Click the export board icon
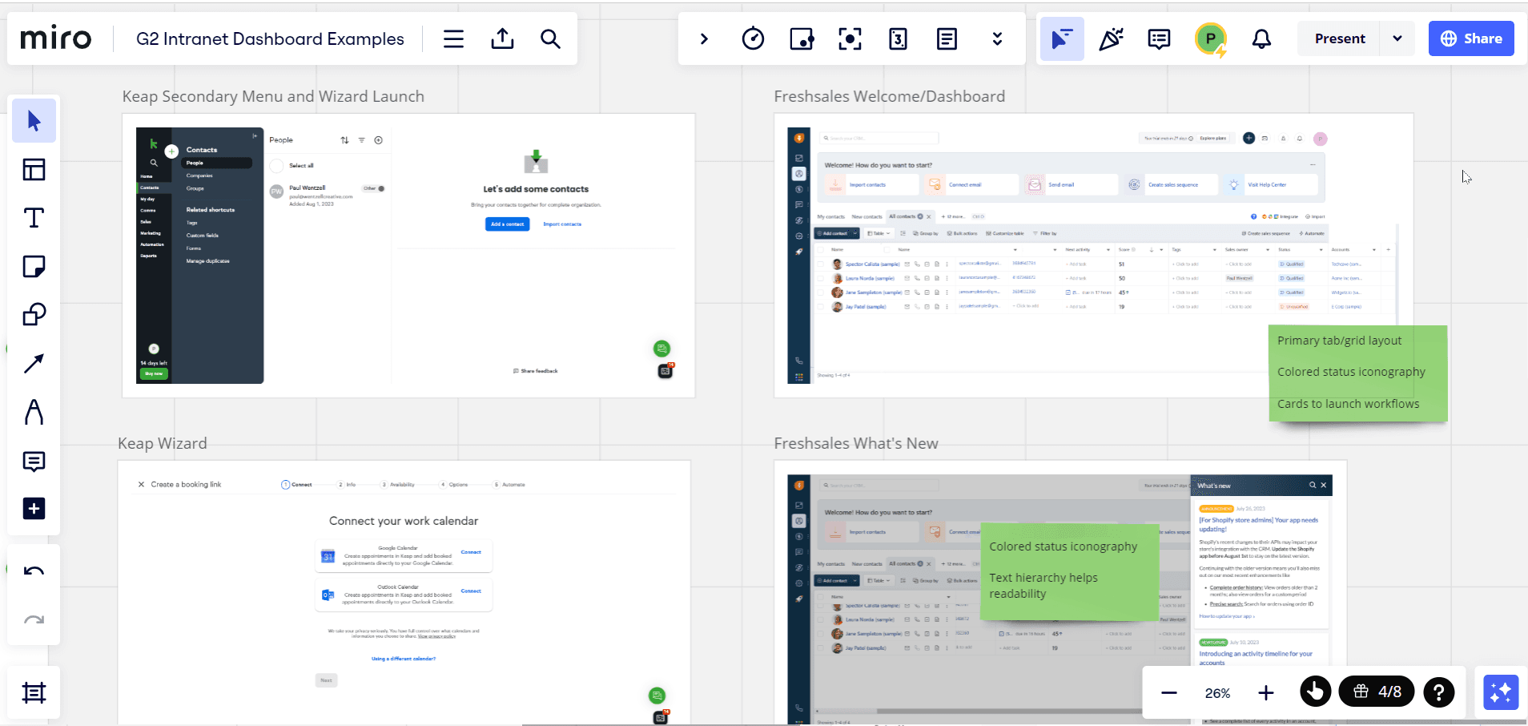 (x=502, y=38)
